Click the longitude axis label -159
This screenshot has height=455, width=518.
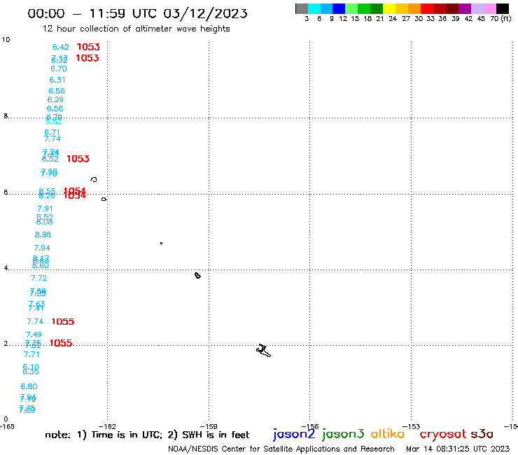[x=209, y=426]
